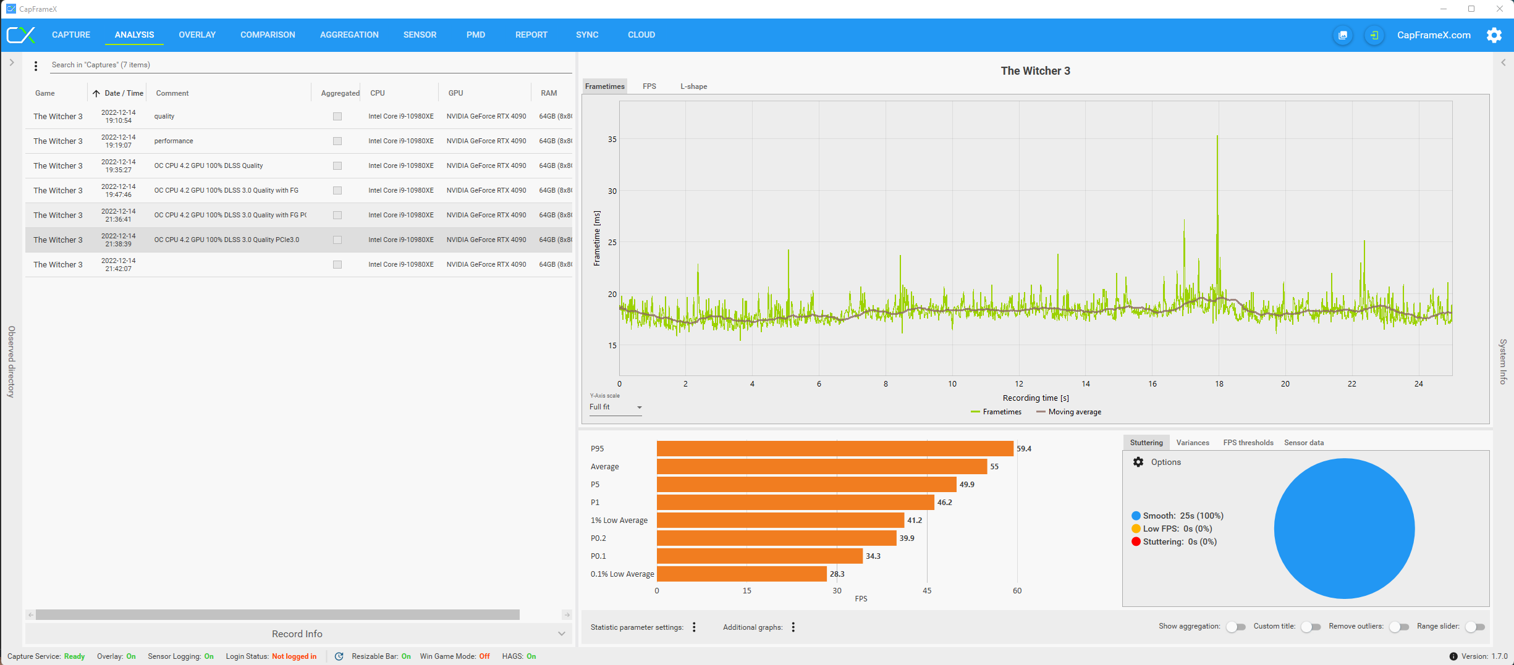This screenshot has height=665, width=1514.
Task: Sort captures by CPU column header
Action: coord(378,93)
